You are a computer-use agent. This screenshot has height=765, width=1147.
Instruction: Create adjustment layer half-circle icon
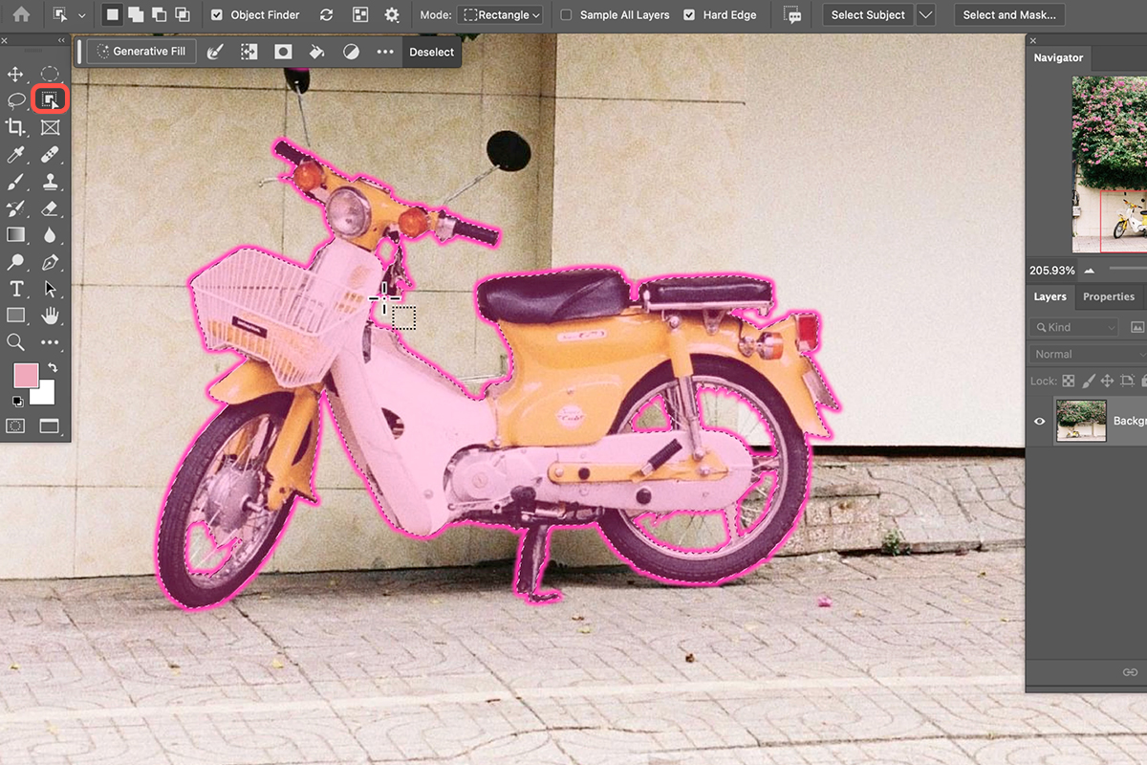click(351, 52)
